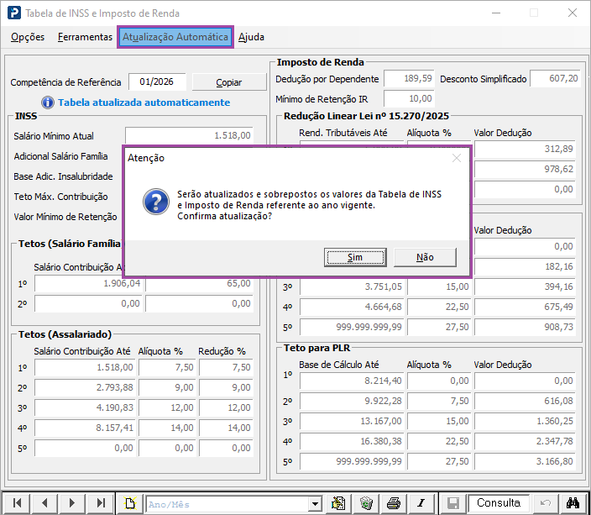Expand the Ano/Mês dropdown arrow
This screenshot has height=515, width=591.
315,503
